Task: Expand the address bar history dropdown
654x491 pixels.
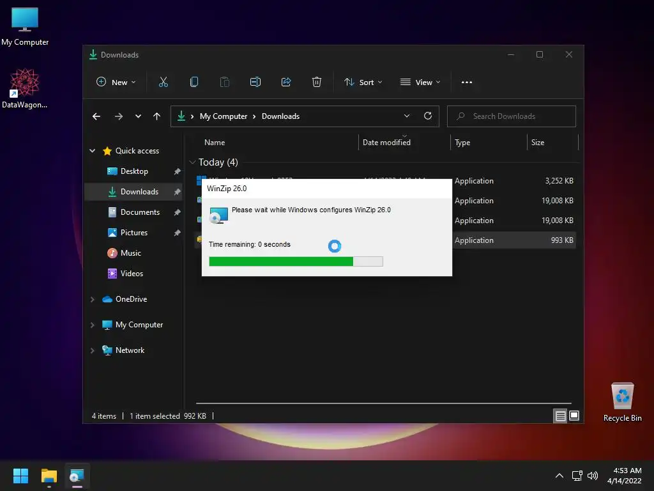Action: pos(407,116)
